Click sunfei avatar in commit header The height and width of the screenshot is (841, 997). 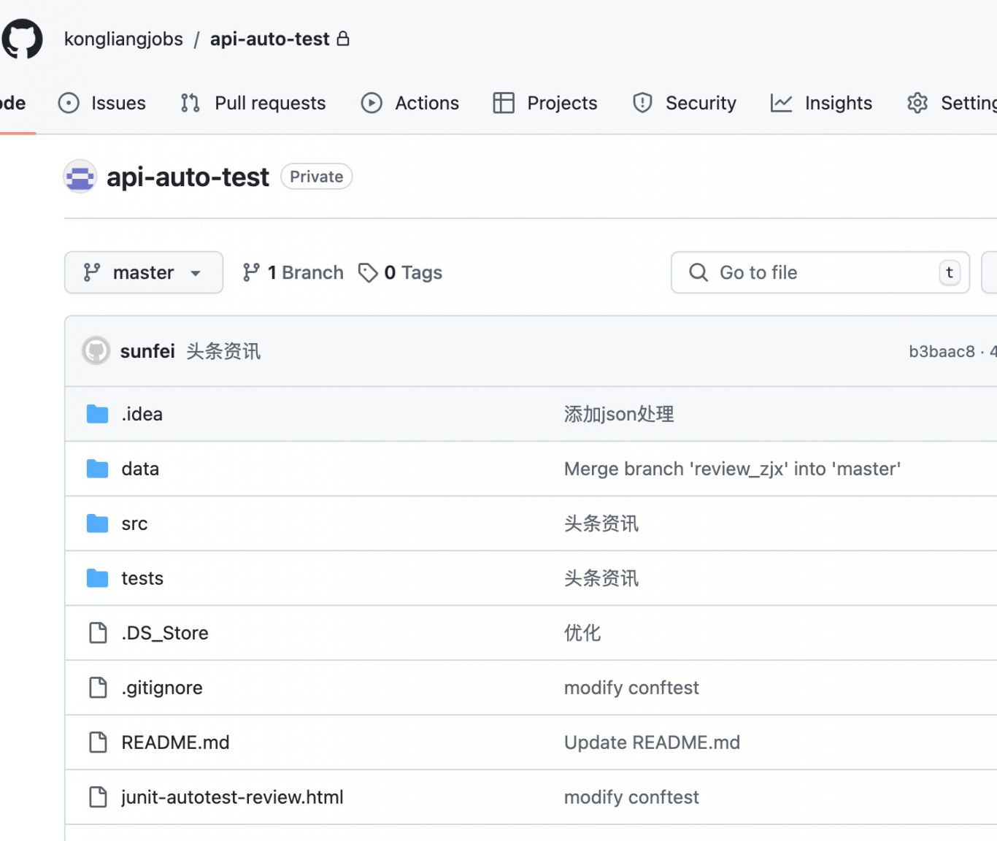click(96, 351)
